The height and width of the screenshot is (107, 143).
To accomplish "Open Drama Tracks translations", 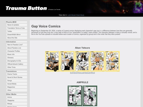I will pos(17,74).
